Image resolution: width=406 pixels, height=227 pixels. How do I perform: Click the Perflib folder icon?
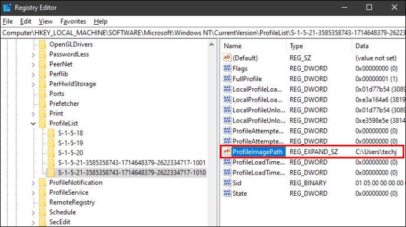point(42,74)
